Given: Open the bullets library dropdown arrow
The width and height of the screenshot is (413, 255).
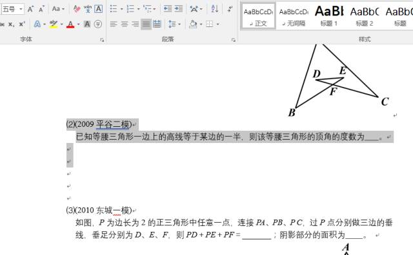Looking at the screenshot, I should [x=121, y=9].
